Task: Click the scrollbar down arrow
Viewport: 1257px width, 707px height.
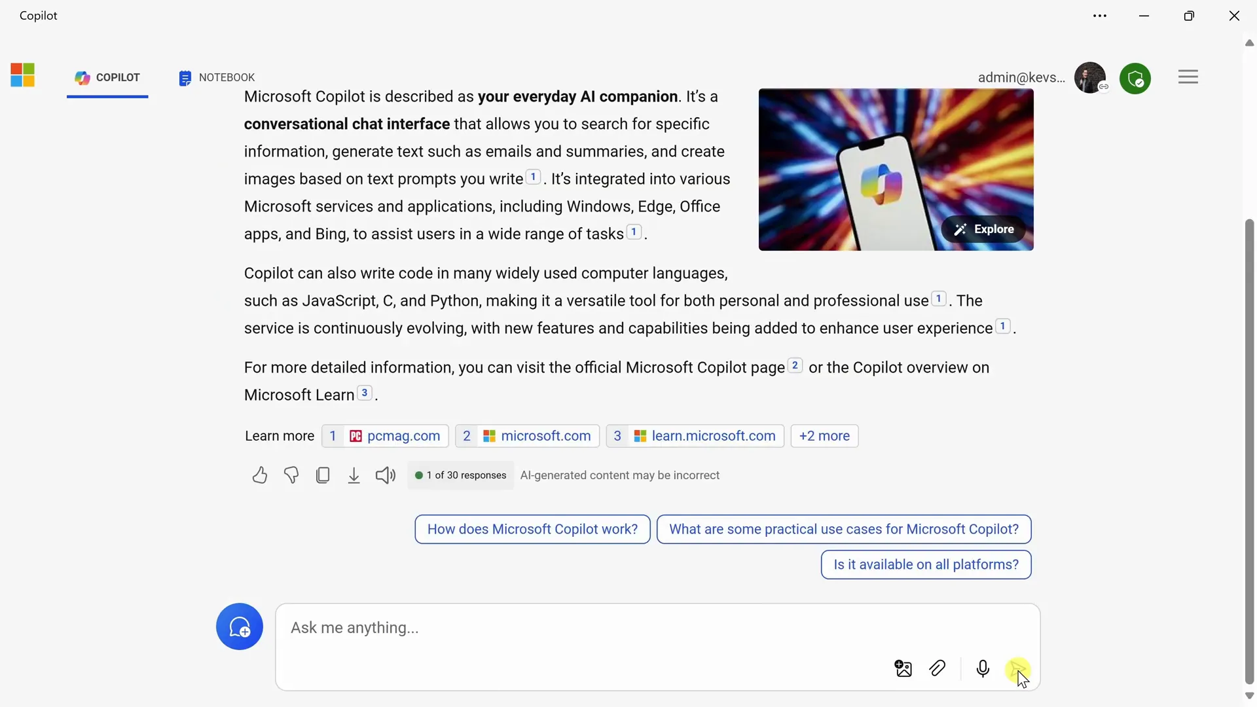Action: click(1249, 696)
